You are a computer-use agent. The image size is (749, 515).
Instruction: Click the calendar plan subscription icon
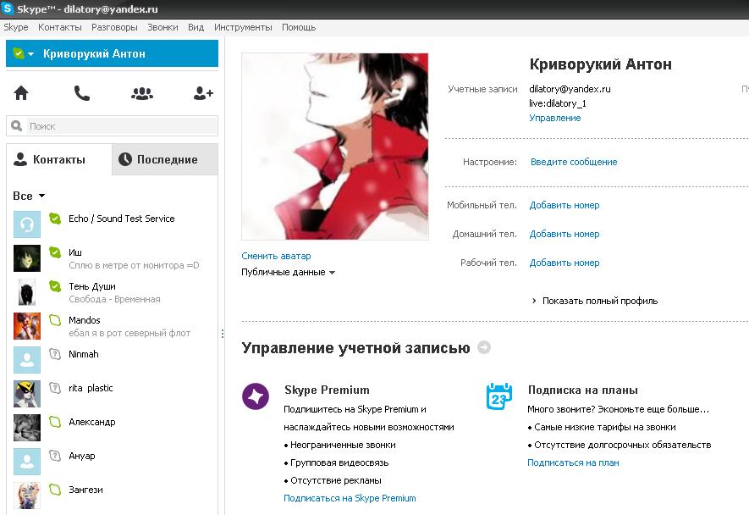pos(499,396)
